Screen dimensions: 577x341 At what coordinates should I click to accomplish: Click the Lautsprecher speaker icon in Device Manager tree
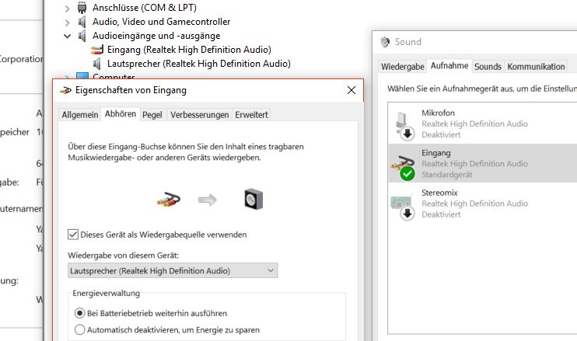[x=96, y=64]
